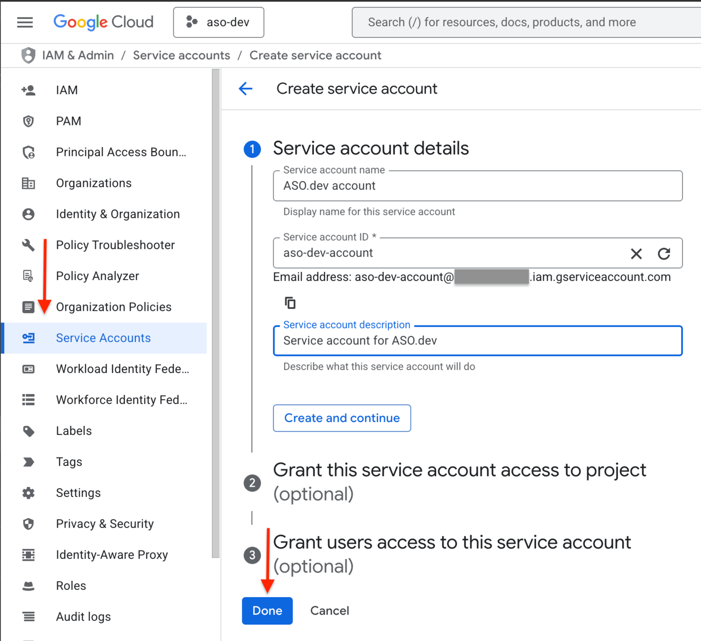Open Service Accounts from the sidebar
This screenshot has height=641, width=701.
103,338
